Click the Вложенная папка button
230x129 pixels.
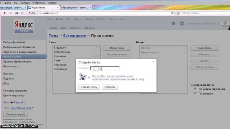click(117, 54)
